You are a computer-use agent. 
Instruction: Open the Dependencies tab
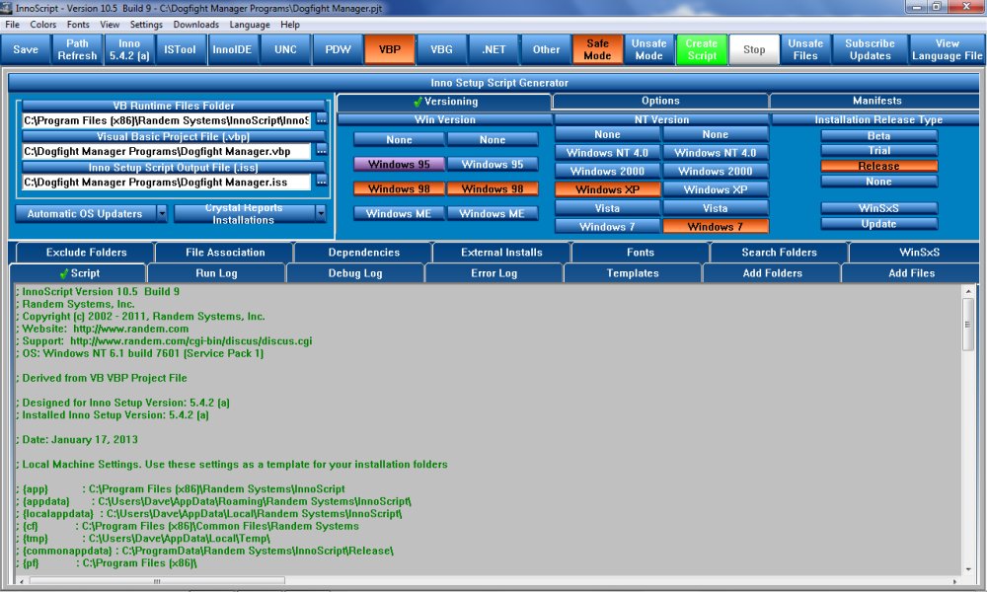tap(363, 253)
